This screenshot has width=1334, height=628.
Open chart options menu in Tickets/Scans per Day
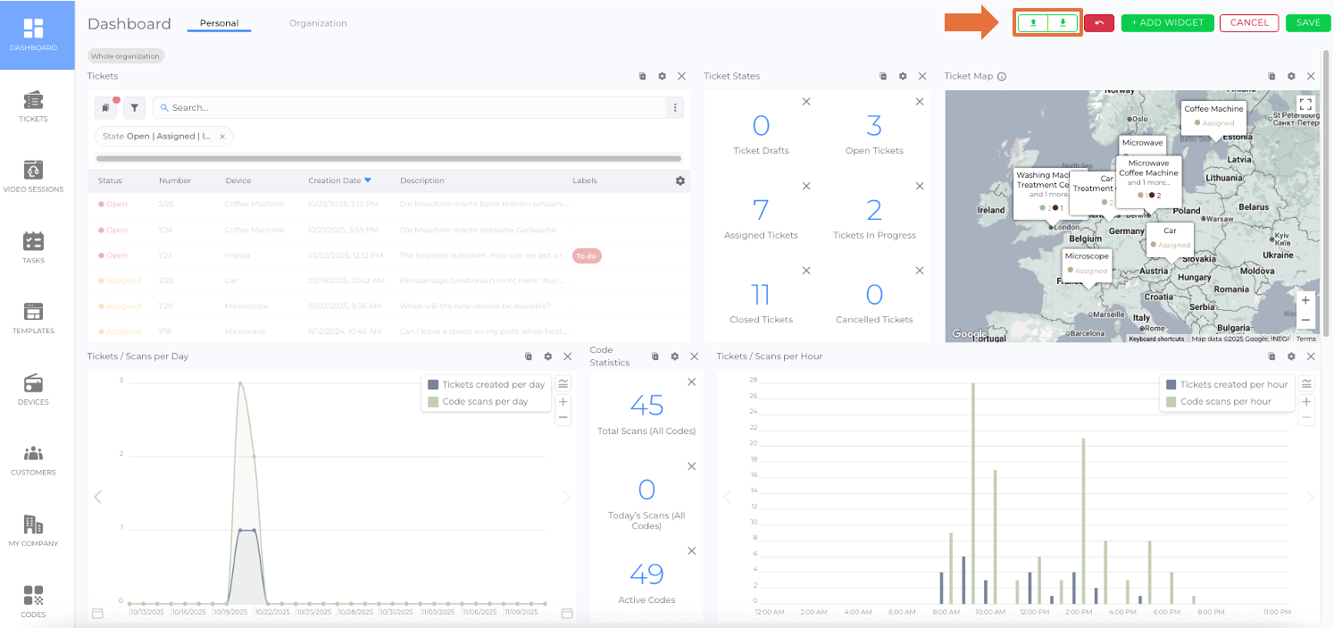pos(563,383)
